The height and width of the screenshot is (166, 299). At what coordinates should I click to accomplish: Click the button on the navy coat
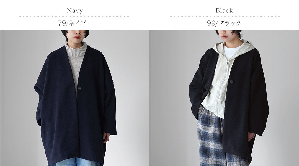[80, 88]
